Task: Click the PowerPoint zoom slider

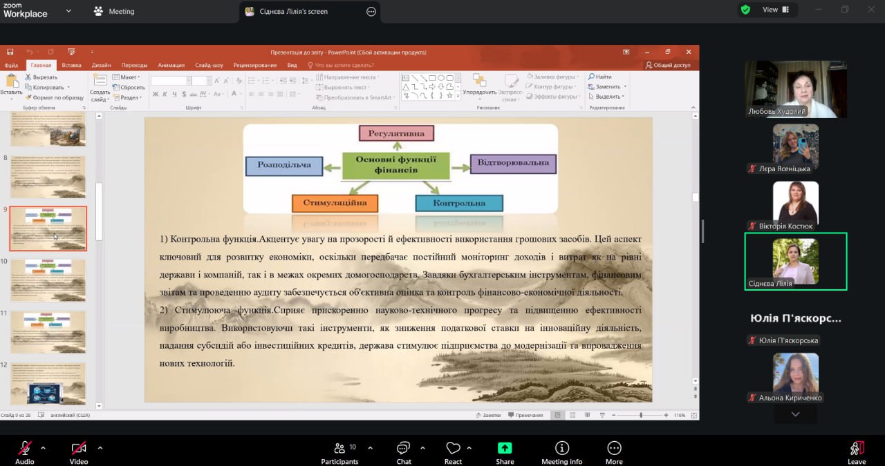Action: [641, 415]
